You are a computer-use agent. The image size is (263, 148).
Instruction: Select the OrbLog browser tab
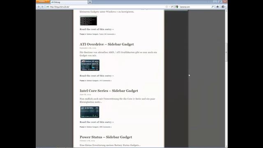(69, 2)
